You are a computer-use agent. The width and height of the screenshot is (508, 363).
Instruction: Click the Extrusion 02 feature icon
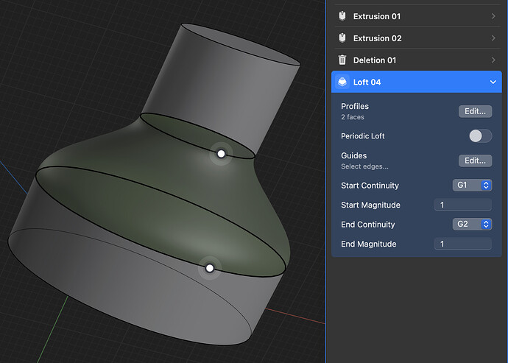[x=342, y=38]
